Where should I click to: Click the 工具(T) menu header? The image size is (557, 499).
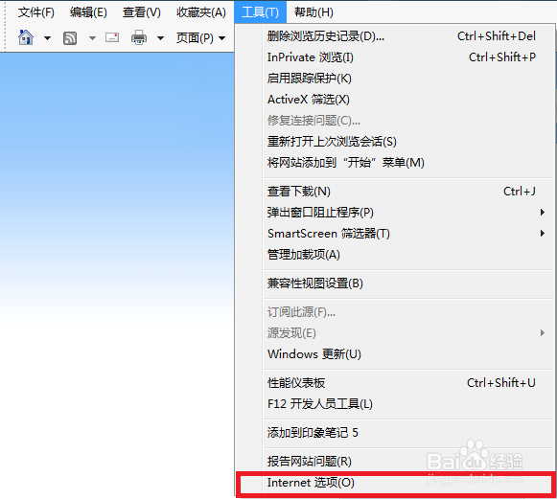[260, 12]
